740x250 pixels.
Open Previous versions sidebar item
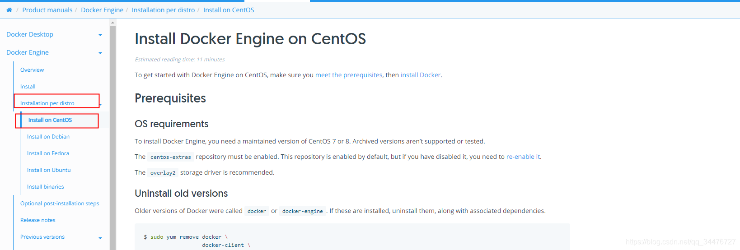point(42,237)
